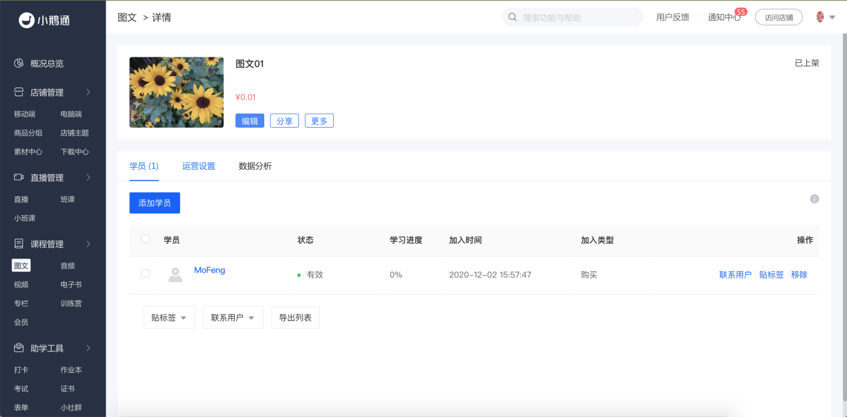Open 考试 in the sidebar
Viewport: 847px width, 417px height.
pos(21,388)
